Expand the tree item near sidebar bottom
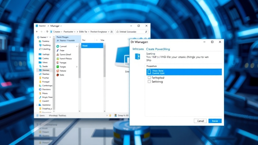This screenshot has height=145, width=258. tap(37, 105)
